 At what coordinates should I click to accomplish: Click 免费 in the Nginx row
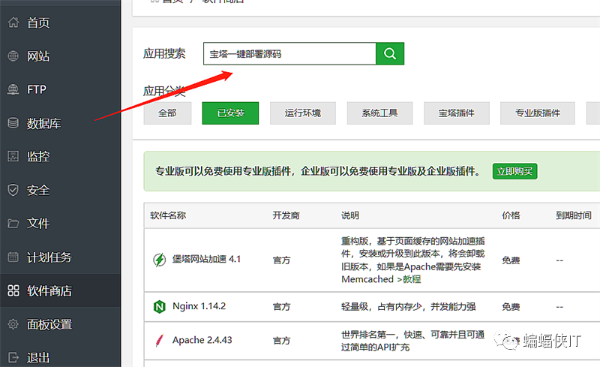511,306
